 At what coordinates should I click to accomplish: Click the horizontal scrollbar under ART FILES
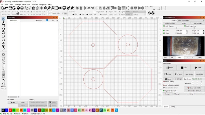point(13,97)
